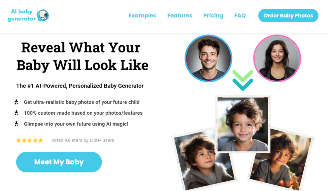
Task: Click the green downward chevron arrow
Action: pos(242,76)
